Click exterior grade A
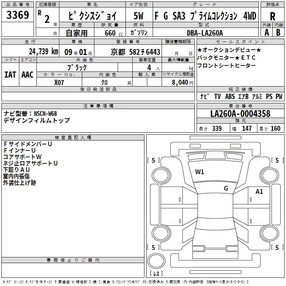This screenshot has height=286, width=286. (267, 33)
